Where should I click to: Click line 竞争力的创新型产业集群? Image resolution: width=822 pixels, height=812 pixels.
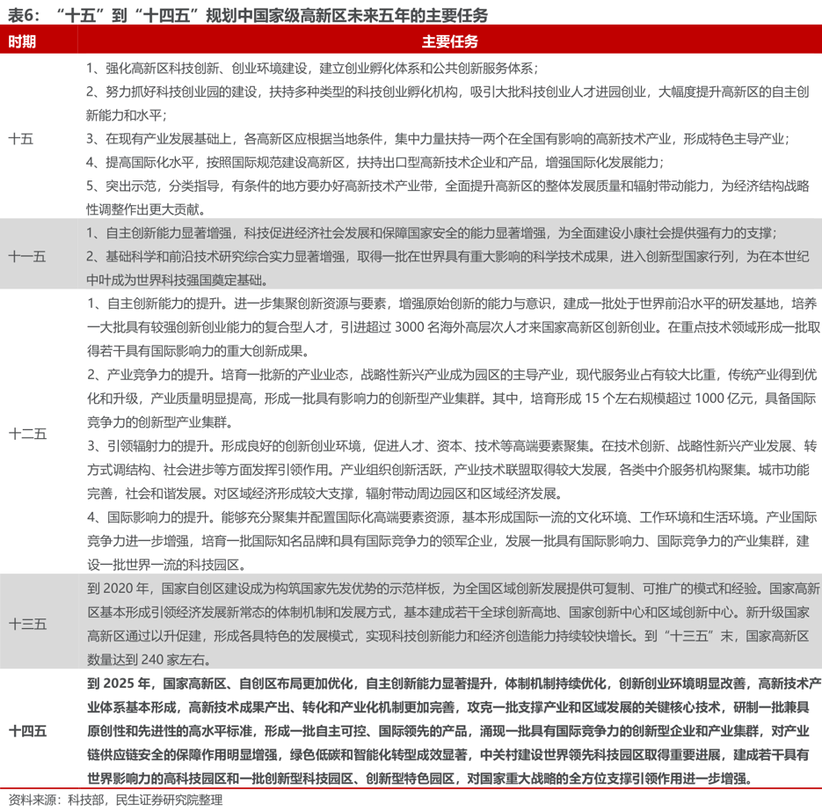160,421
